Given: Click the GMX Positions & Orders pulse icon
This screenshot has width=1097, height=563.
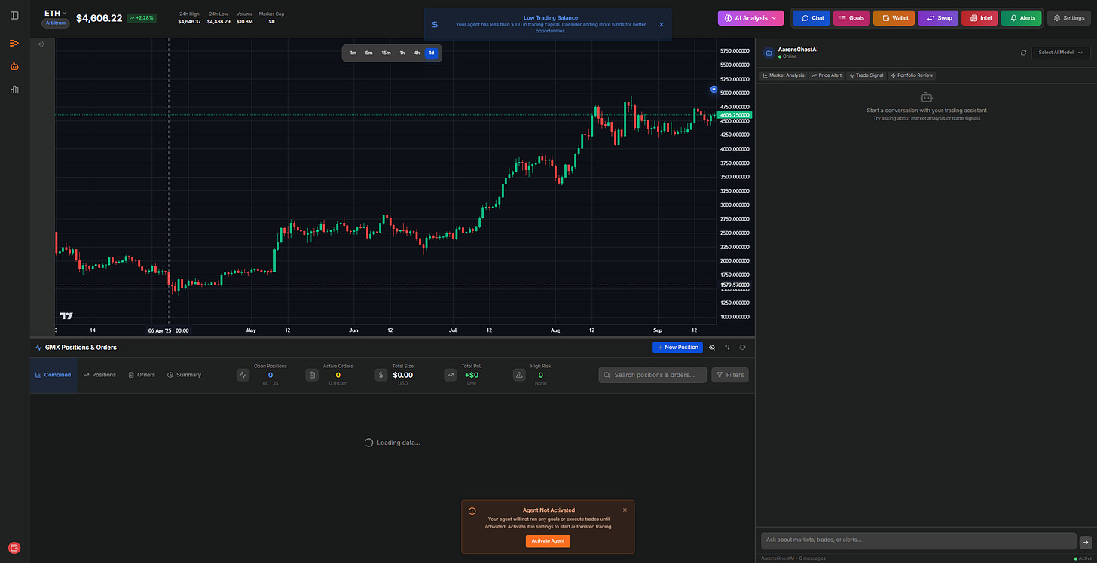Looking at the screenshot, I should click(x=38, y=348).
